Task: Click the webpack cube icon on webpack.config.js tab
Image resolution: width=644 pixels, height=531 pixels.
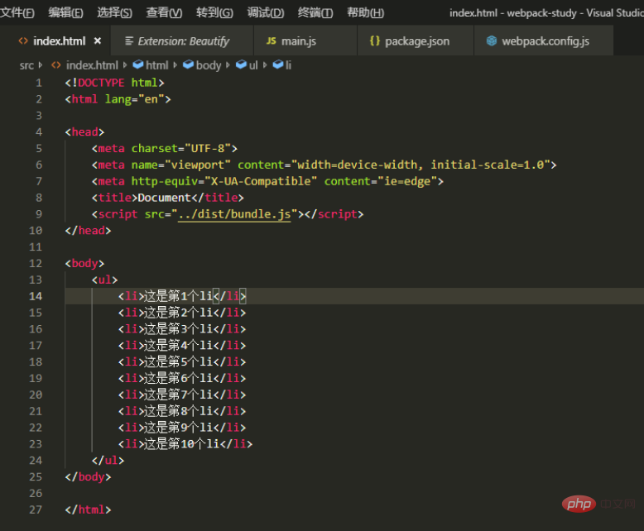Action: tap(492, 41)
